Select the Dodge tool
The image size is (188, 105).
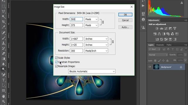click(4, 69)
